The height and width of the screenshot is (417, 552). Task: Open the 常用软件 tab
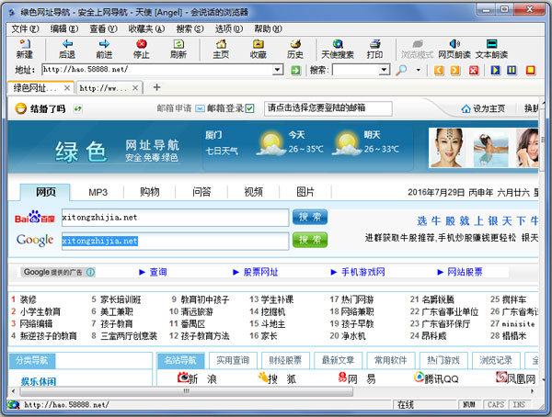[x=390, y=360]
